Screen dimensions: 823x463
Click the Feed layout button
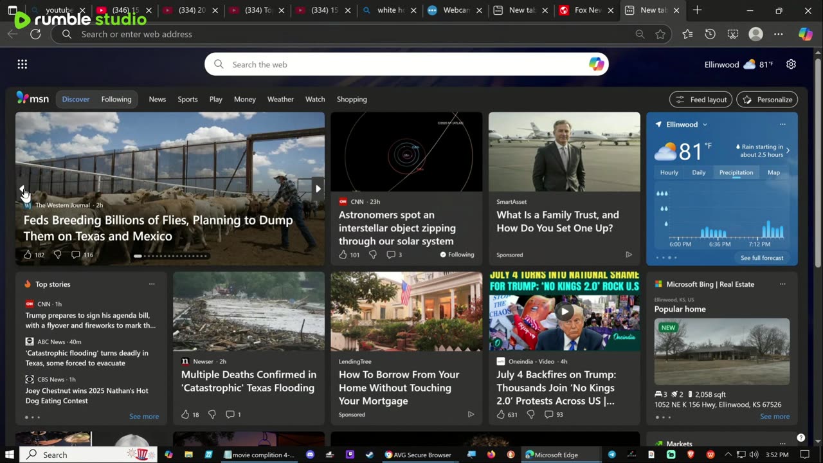click(x=701, y=100)
